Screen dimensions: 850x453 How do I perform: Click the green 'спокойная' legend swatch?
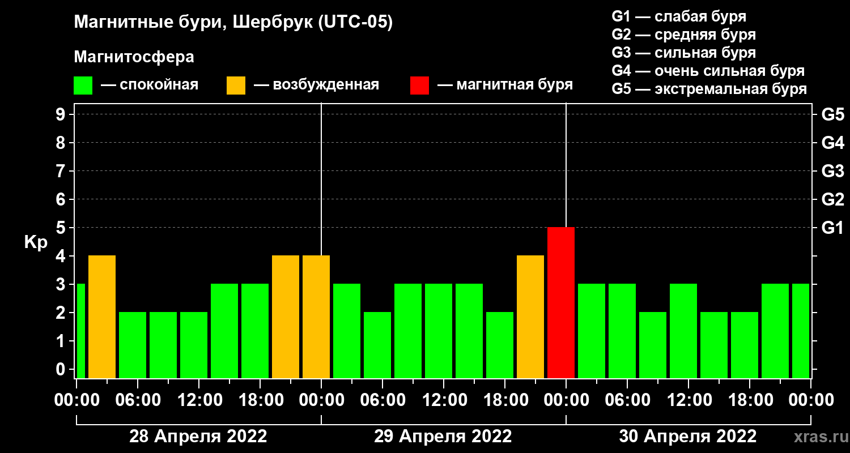coord(83,86)
